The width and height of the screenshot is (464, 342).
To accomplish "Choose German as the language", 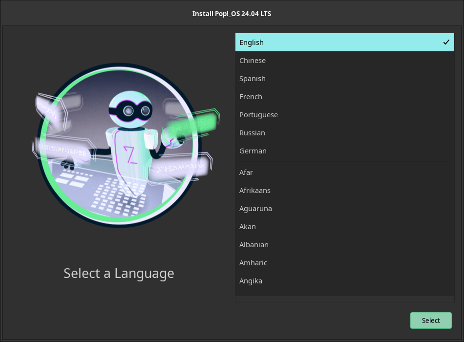I will click(253, 151).
